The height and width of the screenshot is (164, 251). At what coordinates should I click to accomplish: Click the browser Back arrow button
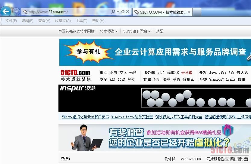click(6, 11)
